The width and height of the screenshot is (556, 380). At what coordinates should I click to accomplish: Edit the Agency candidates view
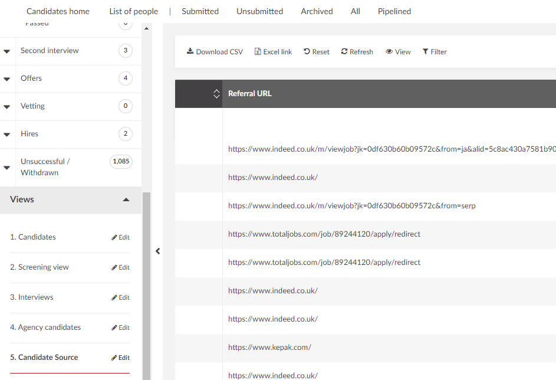point(120,327)
